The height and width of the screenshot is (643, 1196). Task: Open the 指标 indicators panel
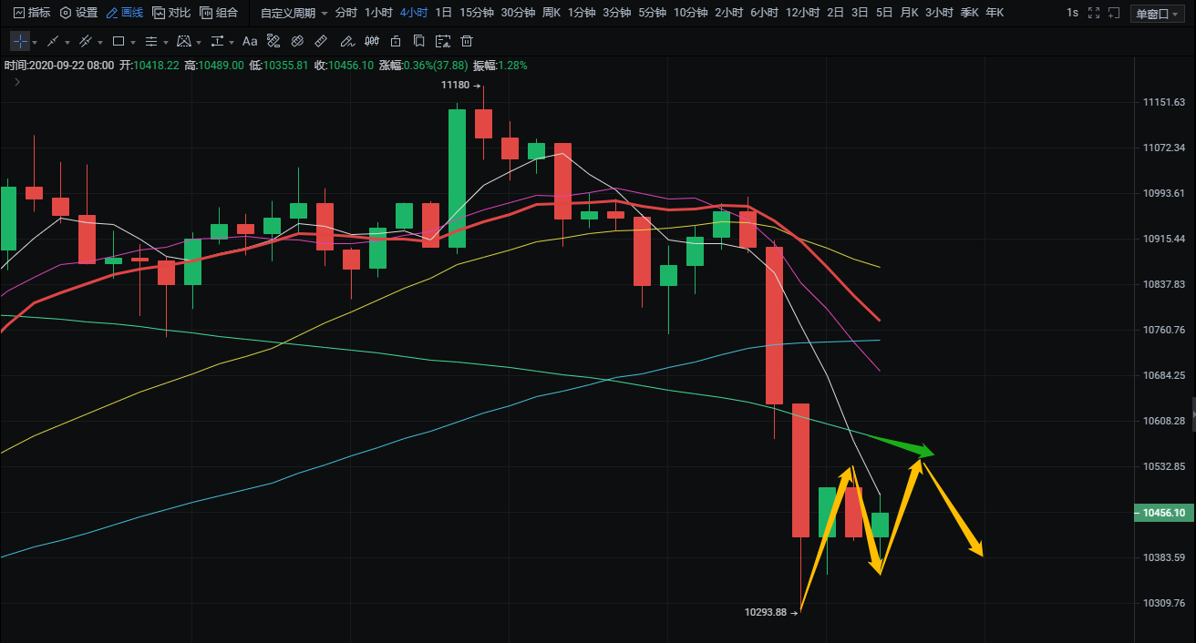click(x=32, y=13)
